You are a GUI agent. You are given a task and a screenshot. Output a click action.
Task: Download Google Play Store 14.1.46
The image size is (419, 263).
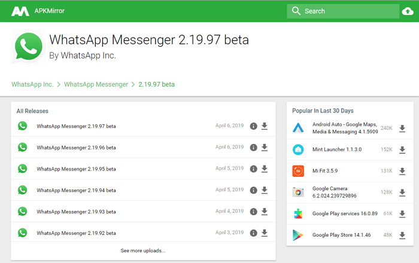click(x=402, y=236)
